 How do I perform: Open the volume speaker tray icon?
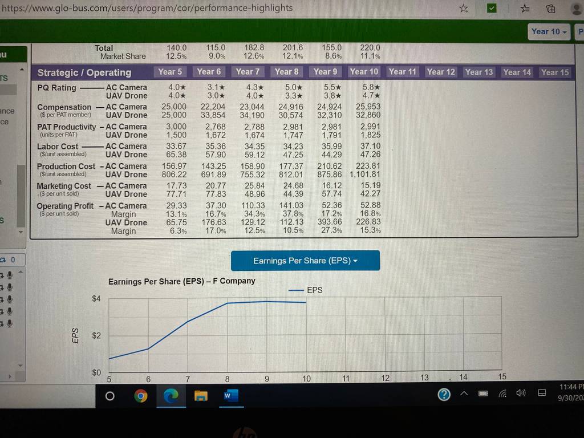click(x=521, y=393)
